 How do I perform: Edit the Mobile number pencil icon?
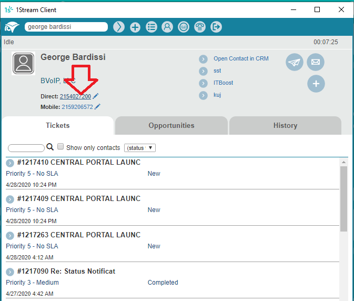(x=97, y=107)
